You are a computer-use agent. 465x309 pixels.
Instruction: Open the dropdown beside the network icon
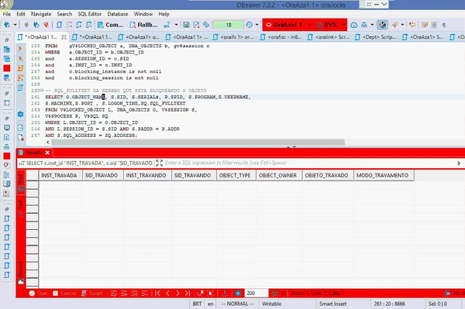coord(372,25)
